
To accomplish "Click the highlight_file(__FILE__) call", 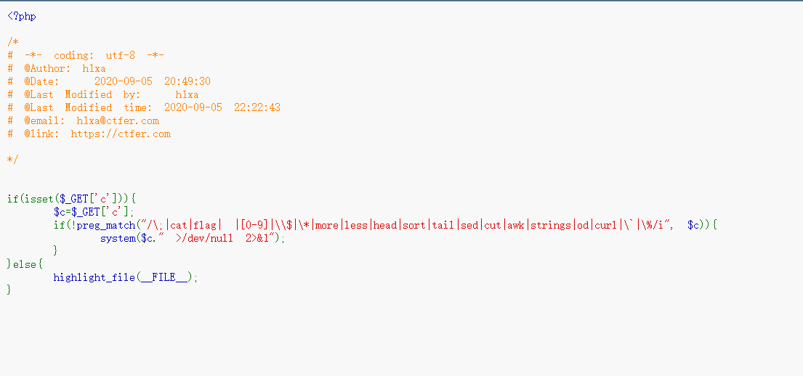I will [124, 277].
